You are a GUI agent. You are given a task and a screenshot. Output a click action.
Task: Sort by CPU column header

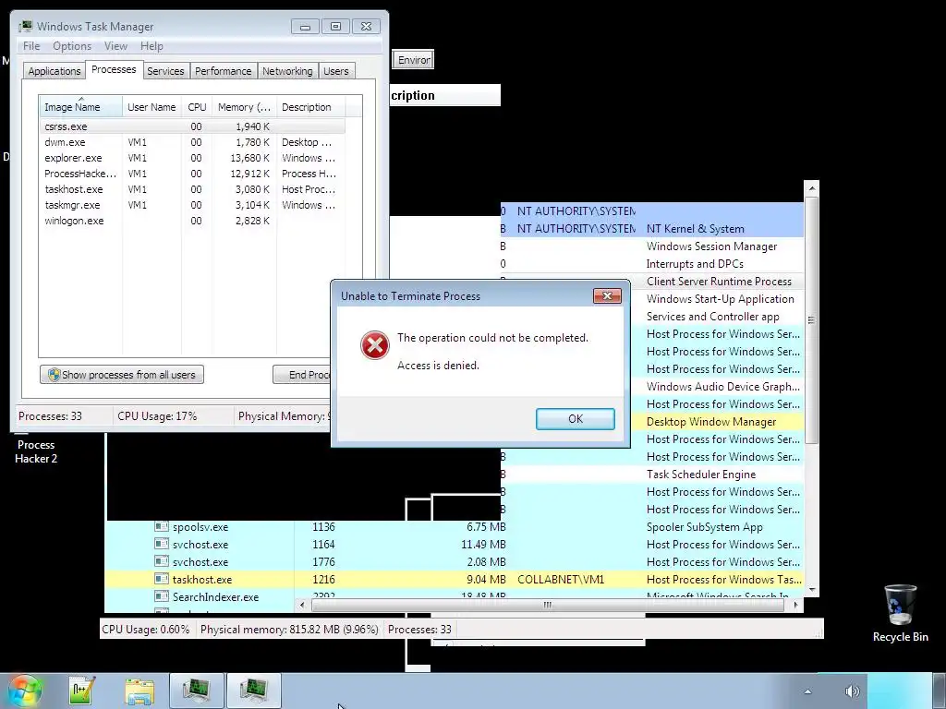[x=197, y=107]
